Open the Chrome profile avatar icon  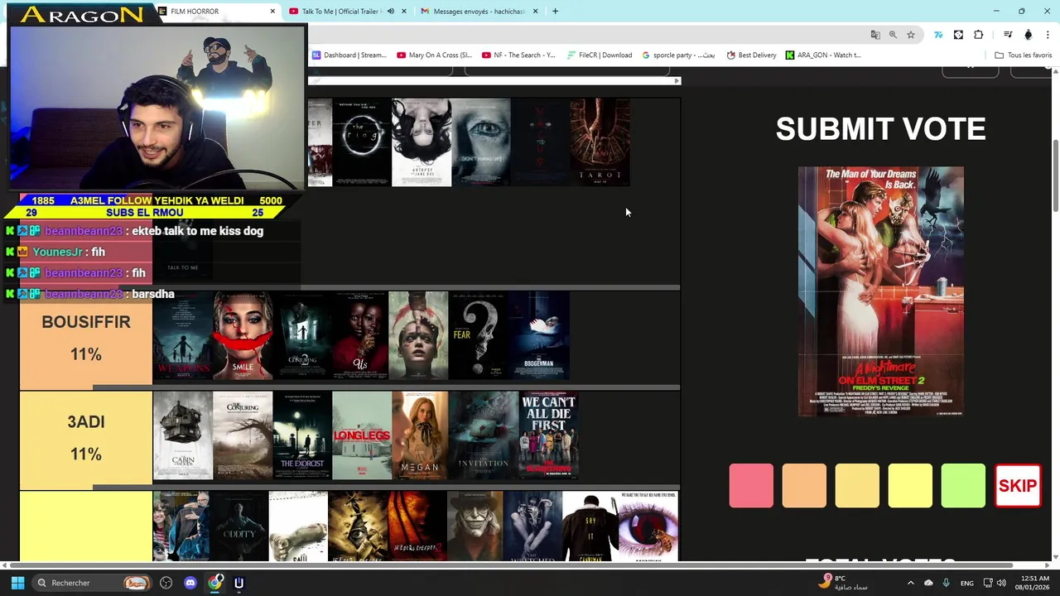pyautogui.click(x=1029, y=35)
